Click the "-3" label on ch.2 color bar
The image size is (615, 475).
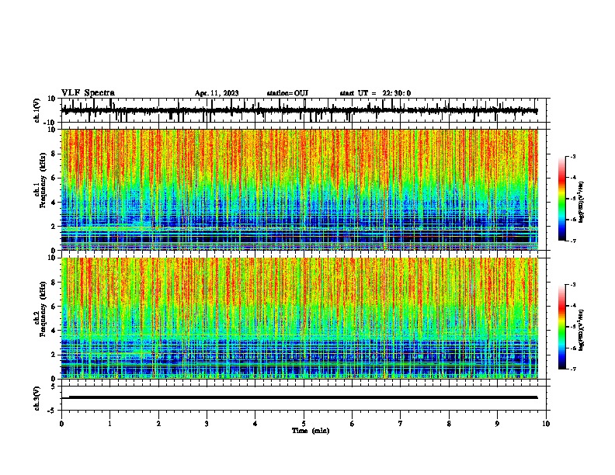(572, 285)
